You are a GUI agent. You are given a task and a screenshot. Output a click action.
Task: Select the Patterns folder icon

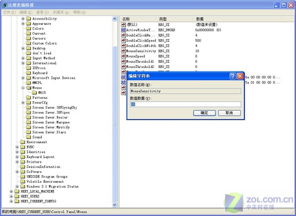[28, 98]
